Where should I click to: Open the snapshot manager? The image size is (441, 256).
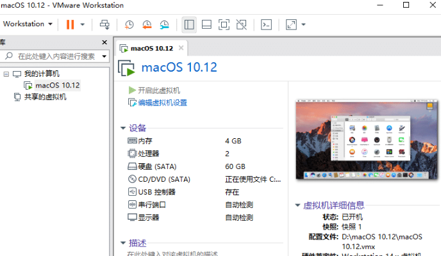(x=164, y=24)
